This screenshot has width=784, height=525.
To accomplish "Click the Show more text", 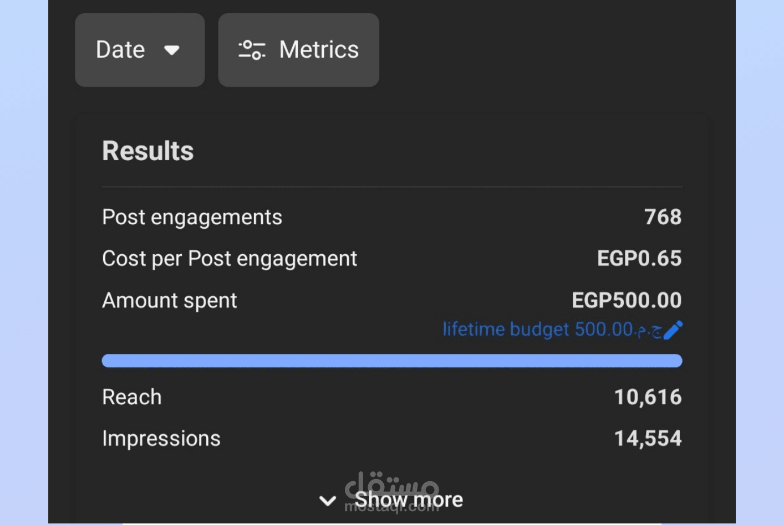I will tap(409, 500).
